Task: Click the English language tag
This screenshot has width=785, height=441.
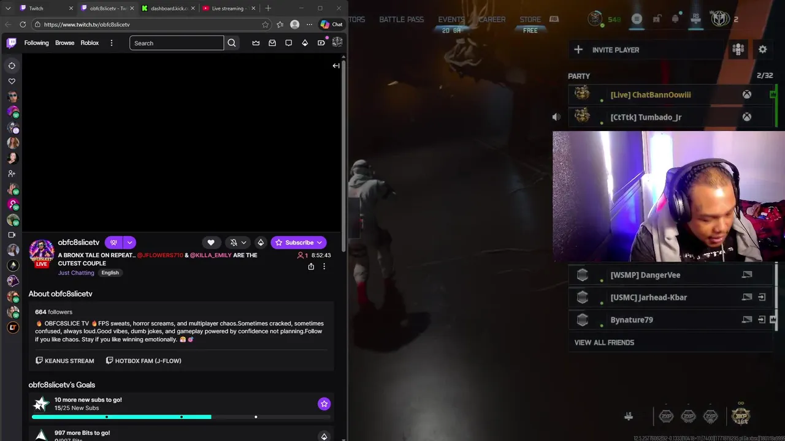Action: [x=110, y=273]
